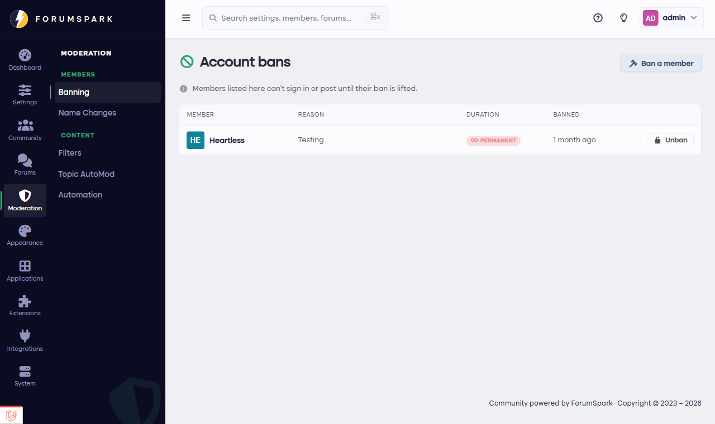
Task: Open the Settings section in sidebar
Action: 25,95
